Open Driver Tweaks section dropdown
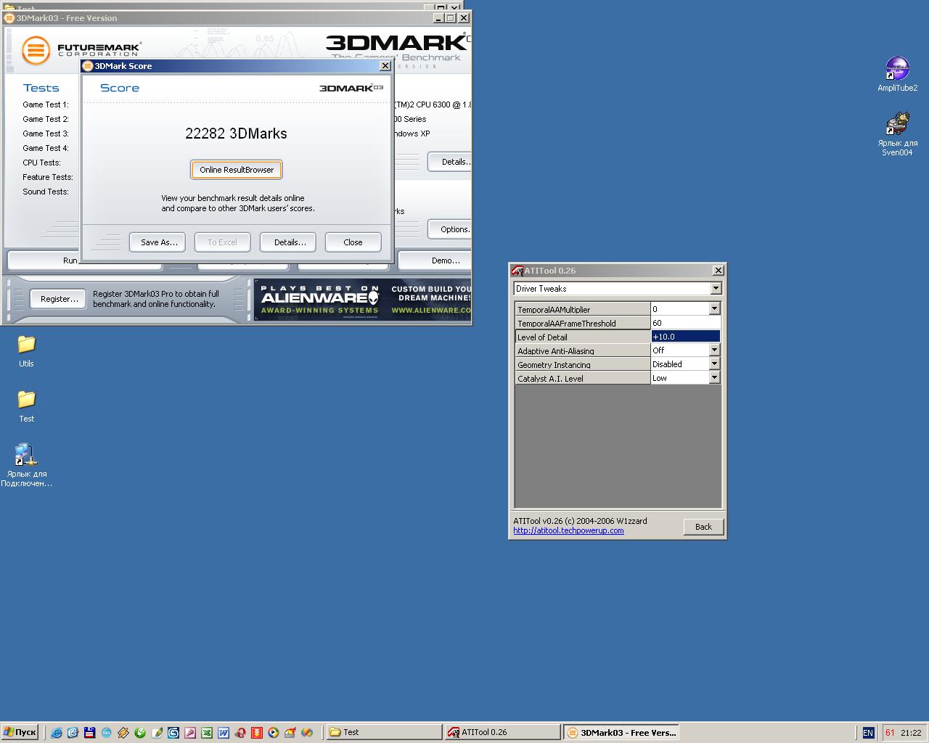The width and height of the screenshot is (929, 743). click(x=716, y=289)
